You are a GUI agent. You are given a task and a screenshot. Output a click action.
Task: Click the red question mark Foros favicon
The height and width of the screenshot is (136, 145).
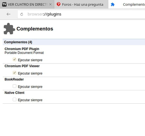click(x=58, y=4)
